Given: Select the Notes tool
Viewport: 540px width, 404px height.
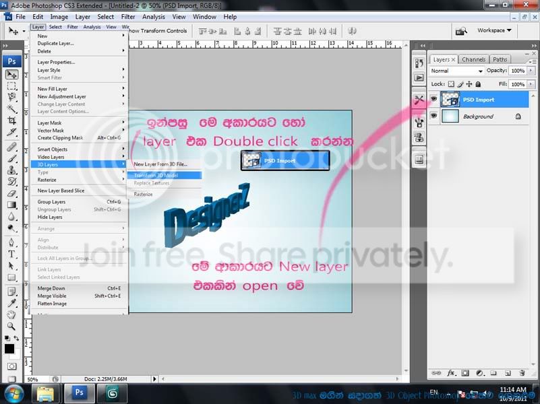Looking at the screenshot, I should [x=11, y=292].
